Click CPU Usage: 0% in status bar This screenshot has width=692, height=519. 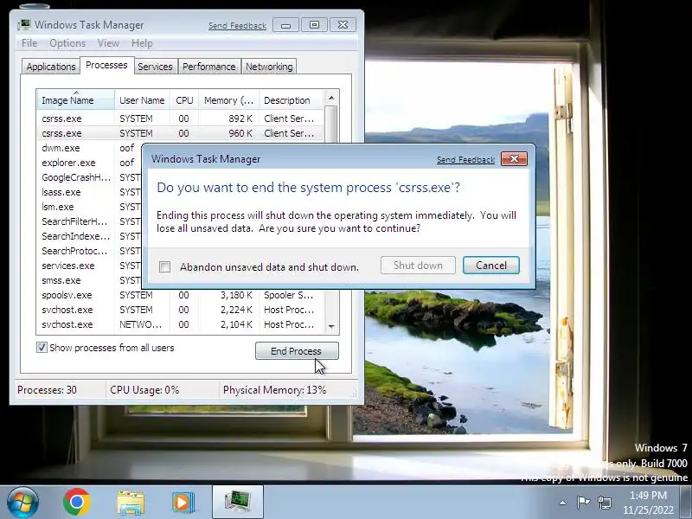pos(144,390)
